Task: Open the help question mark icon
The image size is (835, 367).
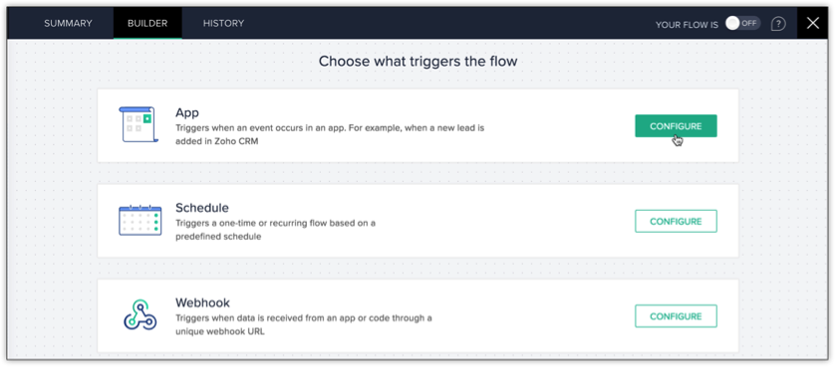Action: 778,24
